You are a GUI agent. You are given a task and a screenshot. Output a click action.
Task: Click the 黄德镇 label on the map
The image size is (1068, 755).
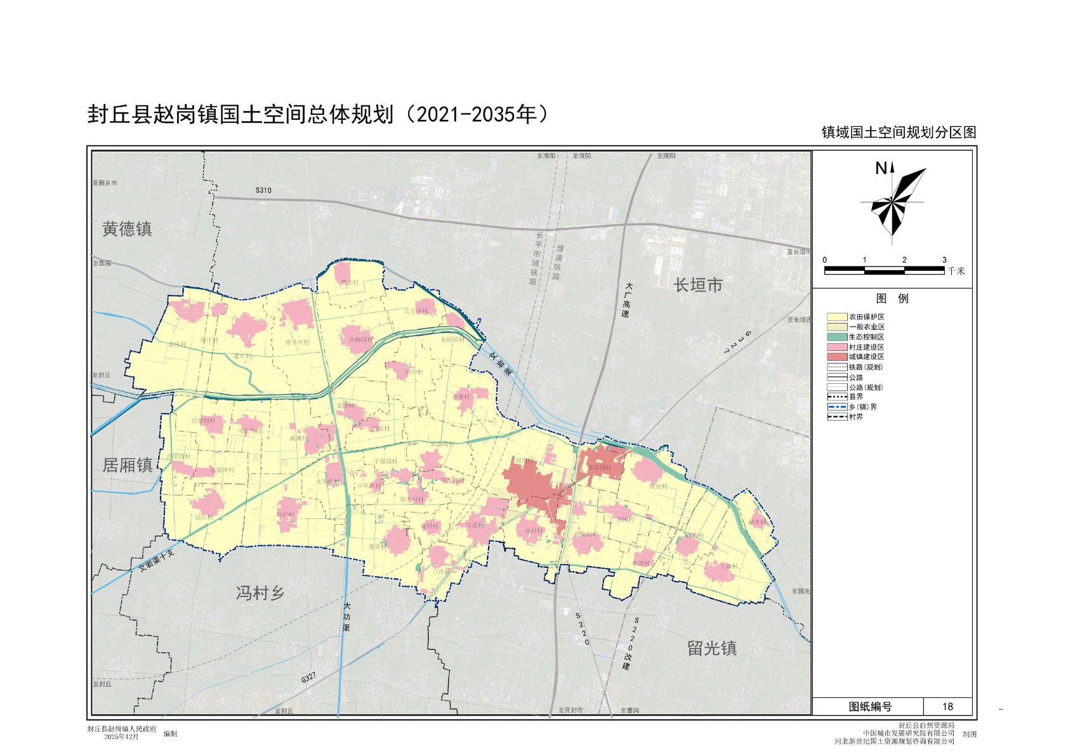coord(127,229)
